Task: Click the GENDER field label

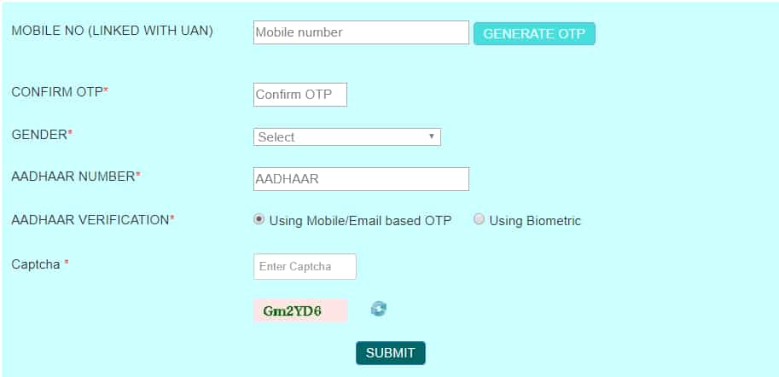Action: click(42, 134)
